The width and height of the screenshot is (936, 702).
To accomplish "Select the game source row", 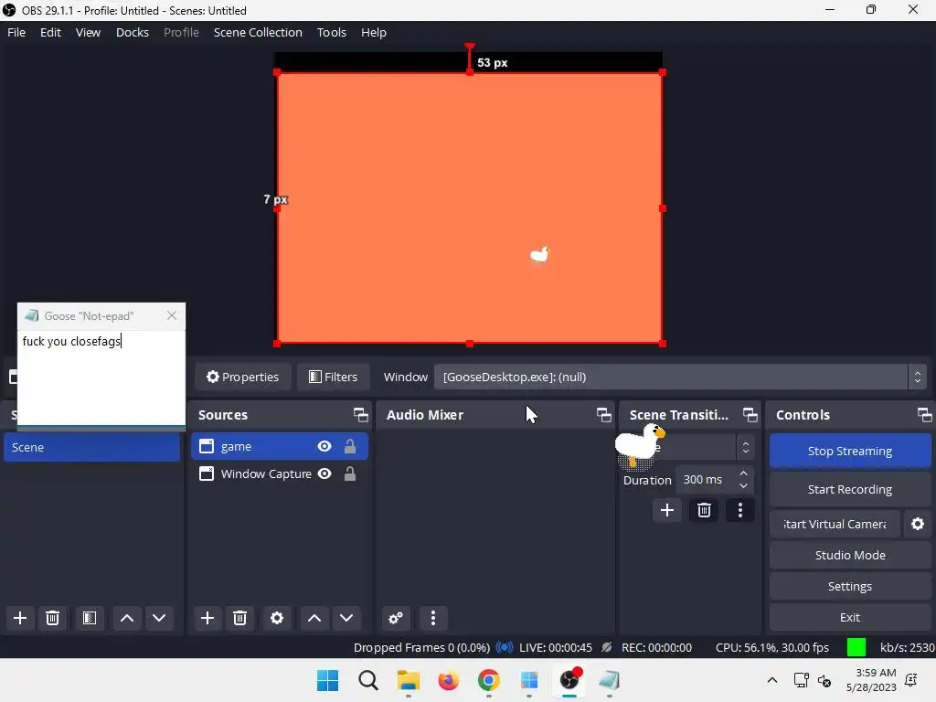I will click(x=280, y=446).
